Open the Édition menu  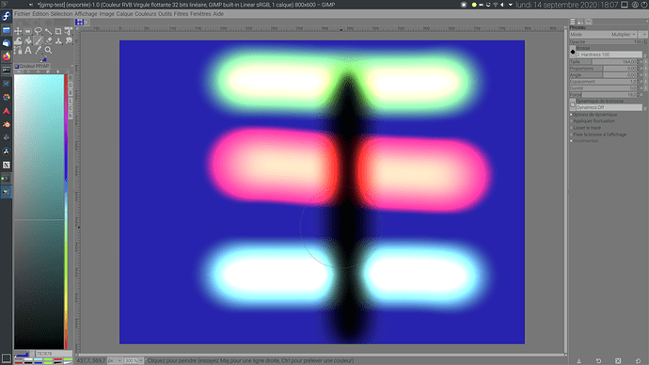40,14
